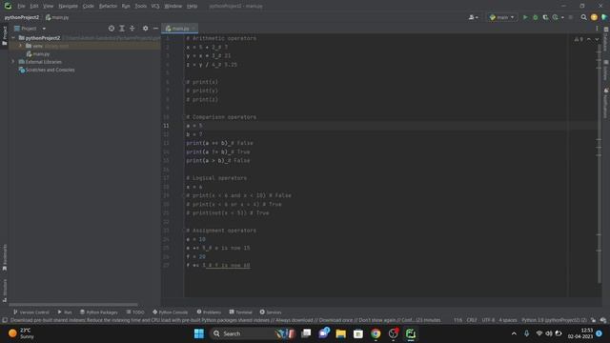Open the Tools menu
This screenshot has width=610, height=343.
tap(140, 6)
